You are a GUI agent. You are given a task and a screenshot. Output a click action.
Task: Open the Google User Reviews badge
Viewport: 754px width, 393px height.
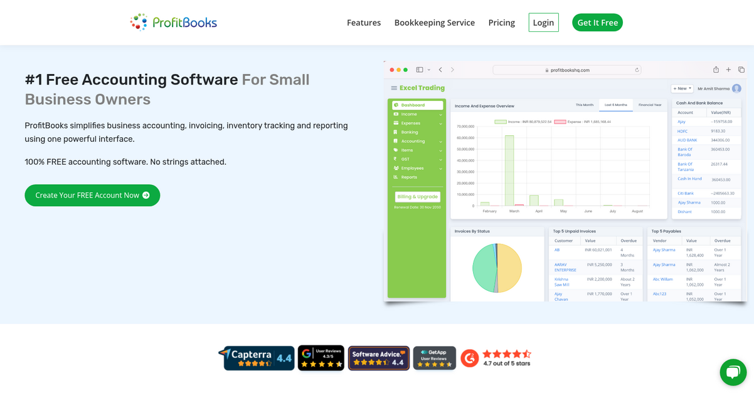[321, 358]
